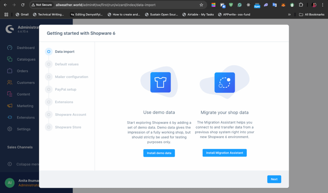
Task: Open the Customers people icon
Action: [10, 83]
